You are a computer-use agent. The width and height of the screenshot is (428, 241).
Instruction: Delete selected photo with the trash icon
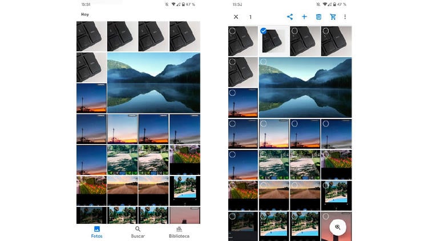(x=319, y=17)
